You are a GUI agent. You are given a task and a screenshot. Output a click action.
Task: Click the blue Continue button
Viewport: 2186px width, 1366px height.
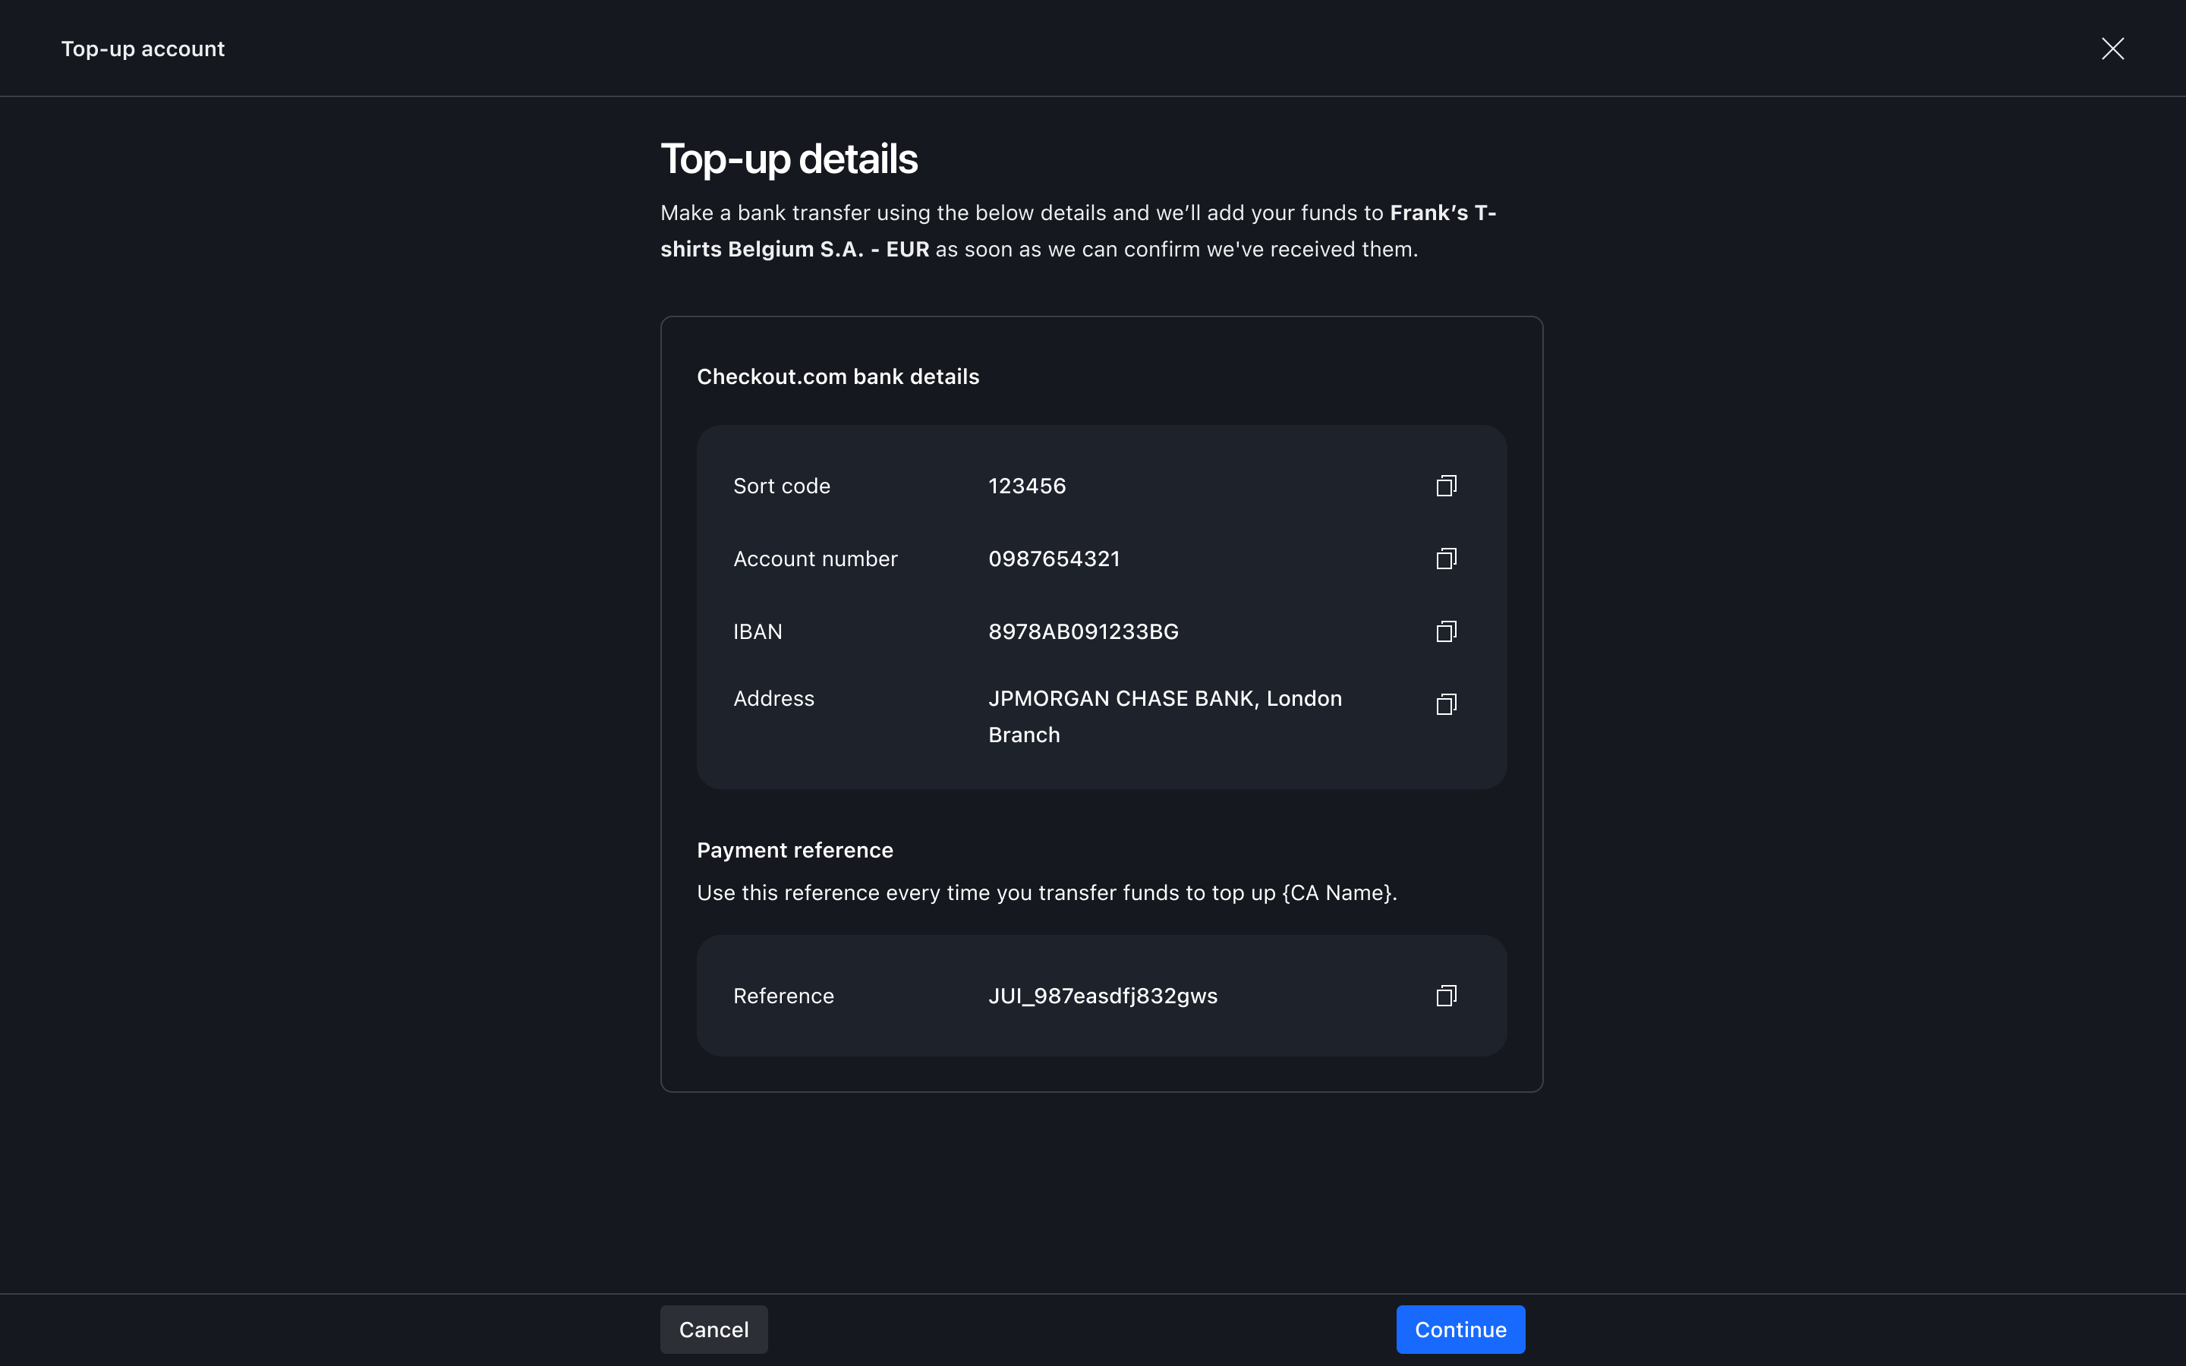tap(1460, 1329)
